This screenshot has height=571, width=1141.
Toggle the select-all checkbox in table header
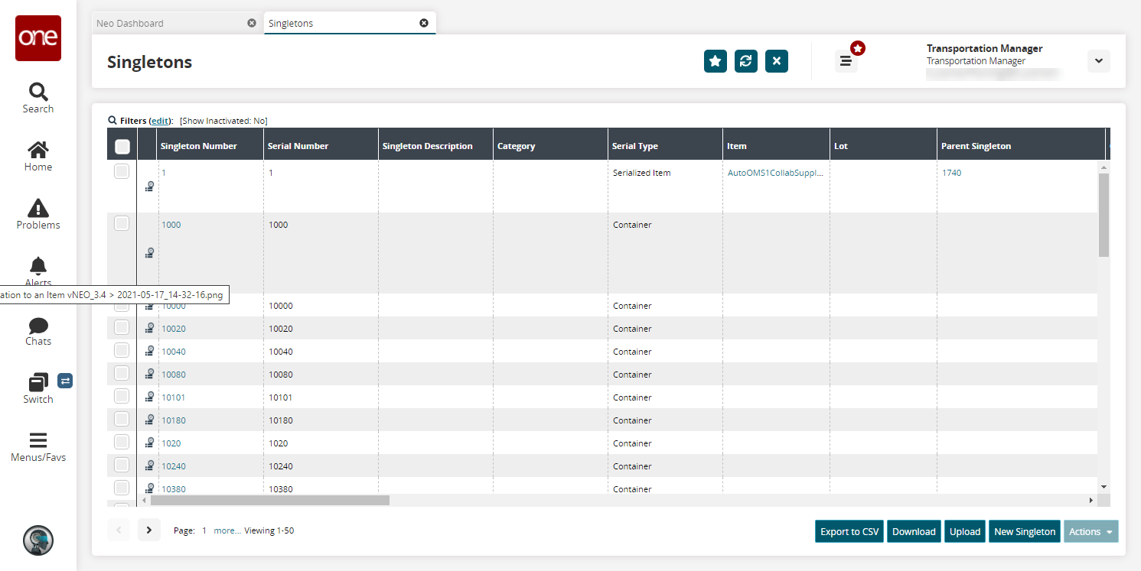(x=122, y=147)
